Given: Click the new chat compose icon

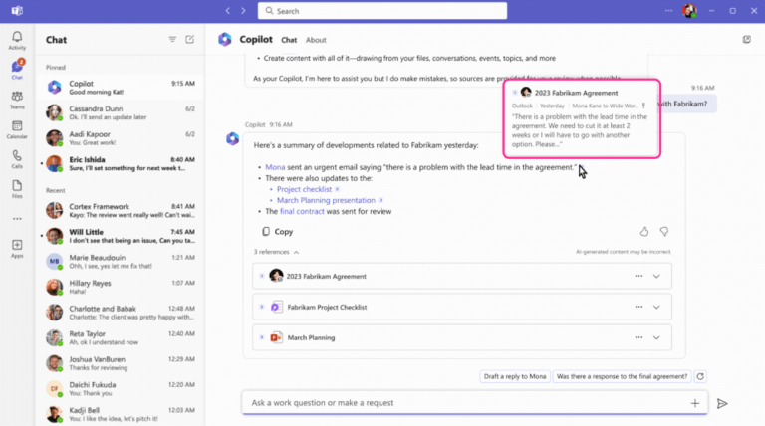Looking at the screenshot, I should [x=190, y=40].
